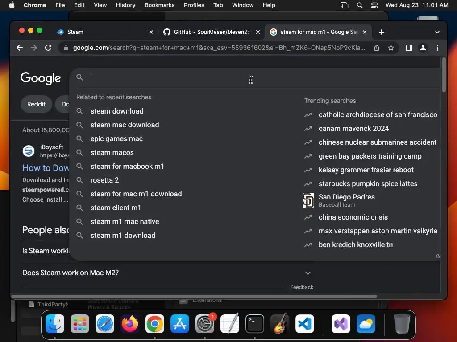Image resolution: width=457 pixels, height=342 pixels.
Task: Choose trending canam maverick 2024
Action: 353,129
